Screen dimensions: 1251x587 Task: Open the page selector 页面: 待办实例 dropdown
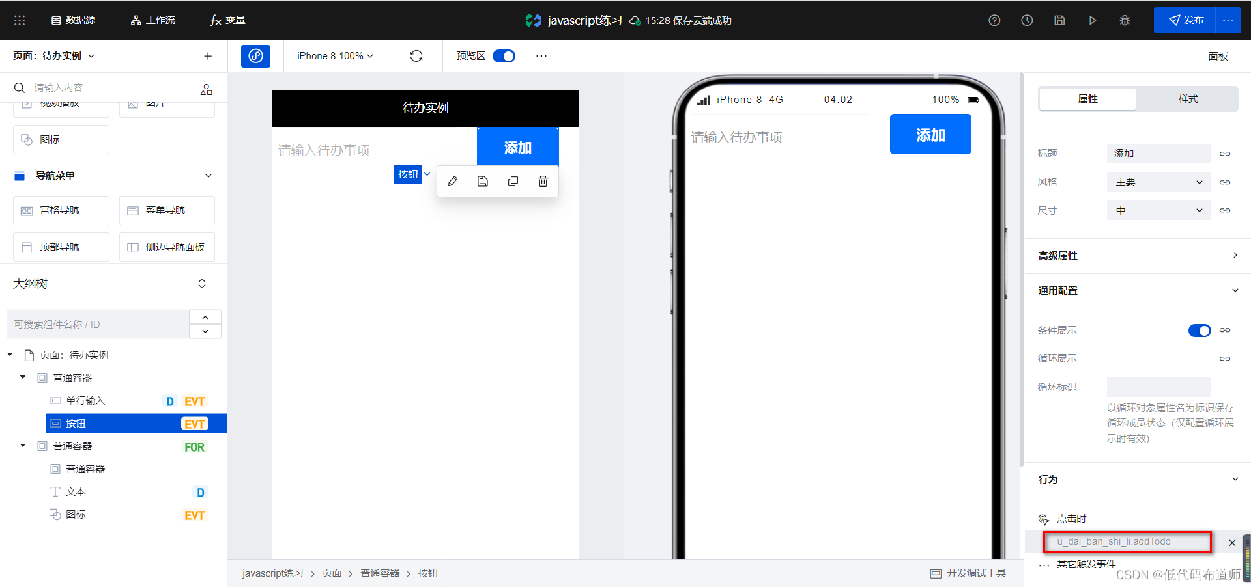[x=54, y=56]
